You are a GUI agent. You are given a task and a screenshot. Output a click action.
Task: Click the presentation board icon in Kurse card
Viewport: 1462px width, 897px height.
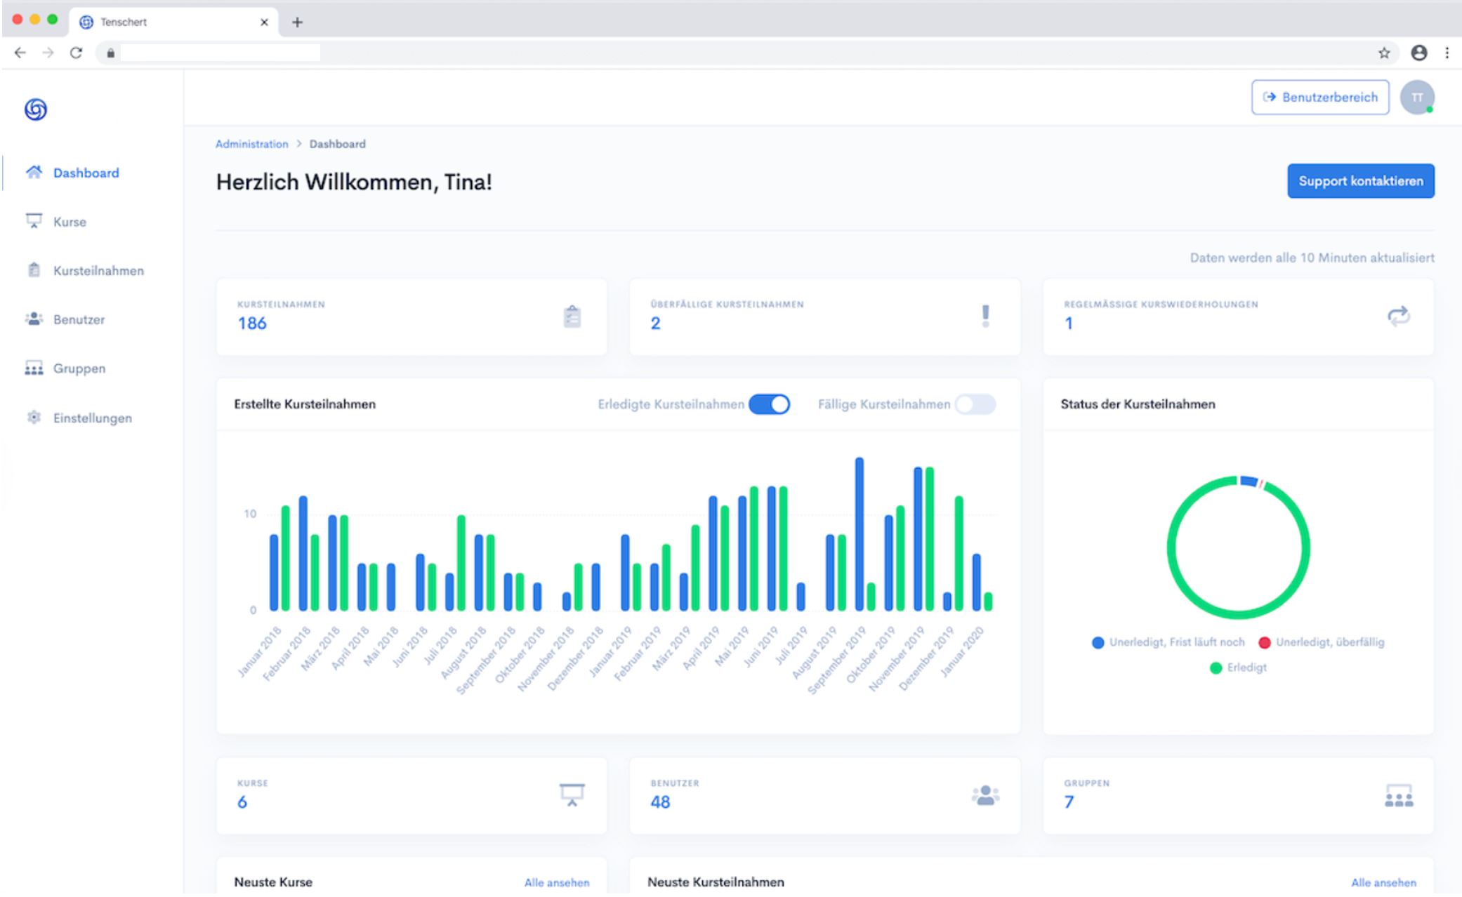click(x=572, y=795)
